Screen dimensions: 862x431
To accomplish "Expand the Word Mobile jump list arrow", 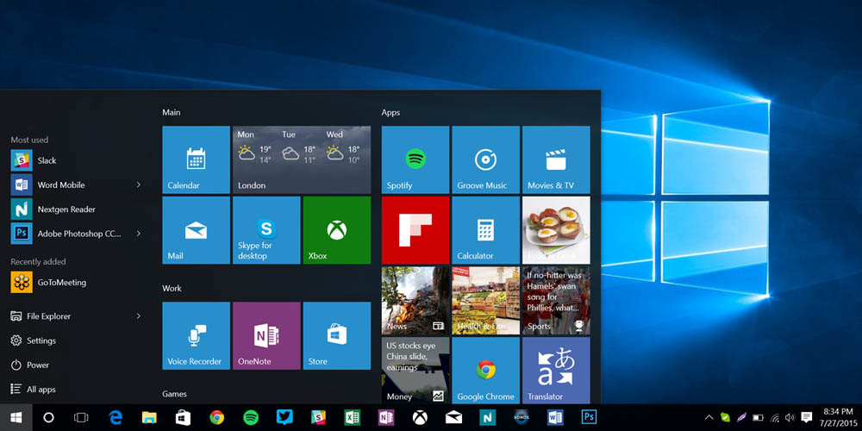I will 139,184.
